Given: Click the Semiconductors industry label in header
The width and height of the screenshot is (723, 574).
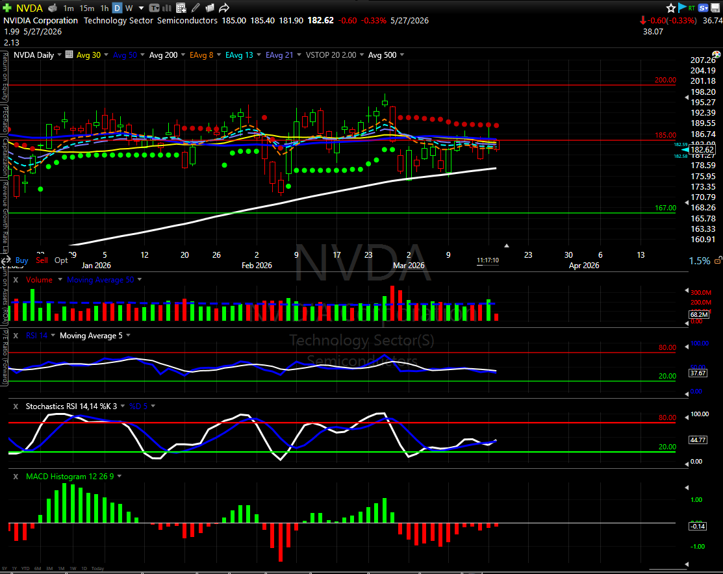Looking at the screenshot, I should pyautogui.click(x=187, y=21).
